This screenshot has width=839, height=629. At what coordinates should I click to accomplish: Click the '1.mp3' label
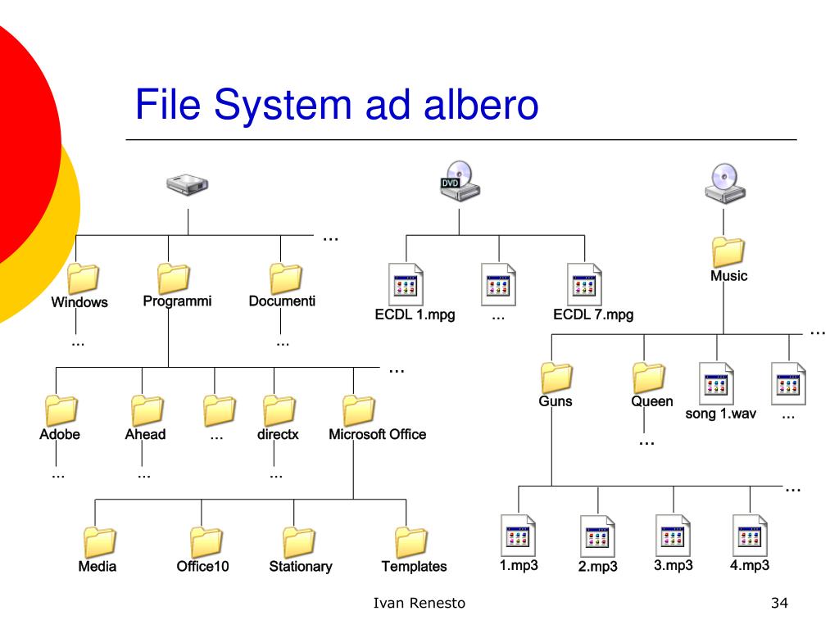click(x=519, y=565)
